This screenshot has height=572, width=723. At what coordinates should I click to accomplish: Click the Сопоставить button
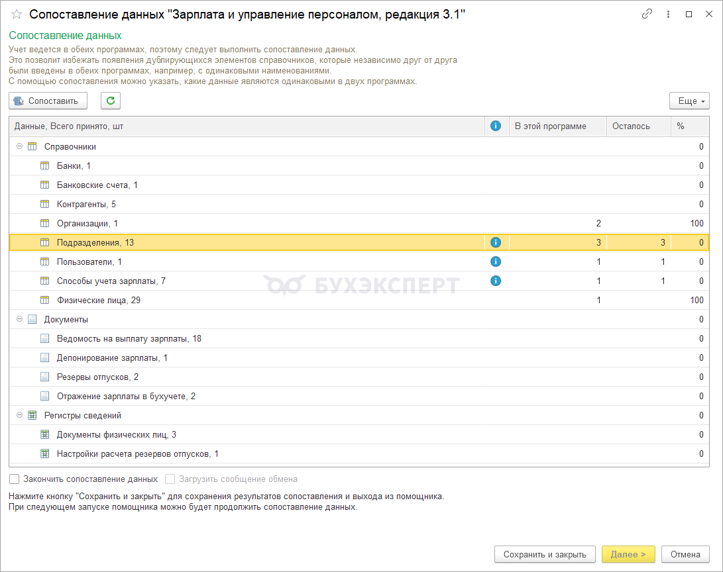[x=48, y=101]
